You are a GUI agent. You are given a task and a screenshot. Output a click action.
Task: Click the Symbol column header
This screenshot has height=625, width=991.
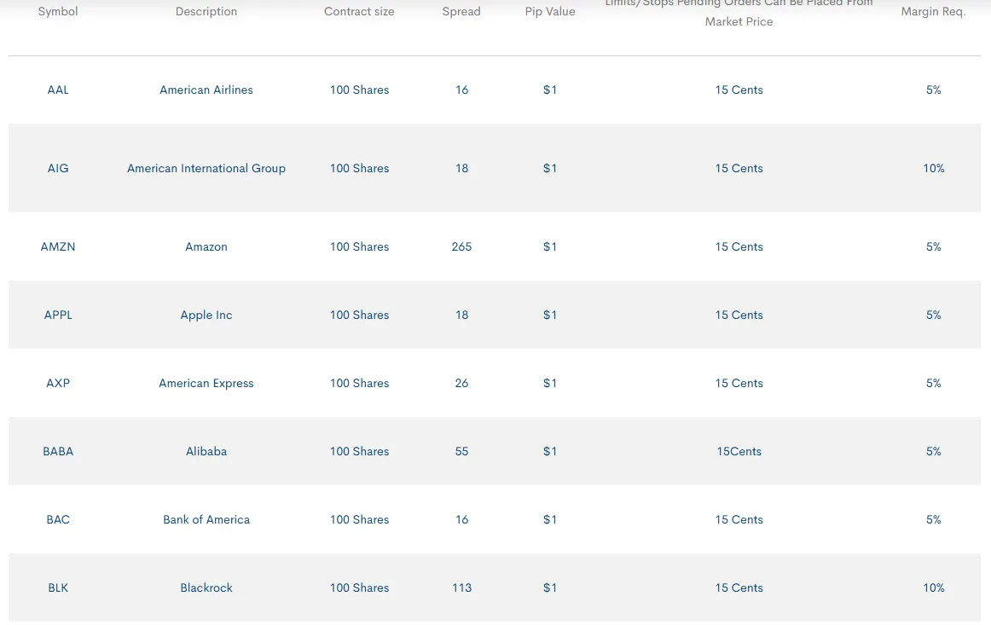58,12
